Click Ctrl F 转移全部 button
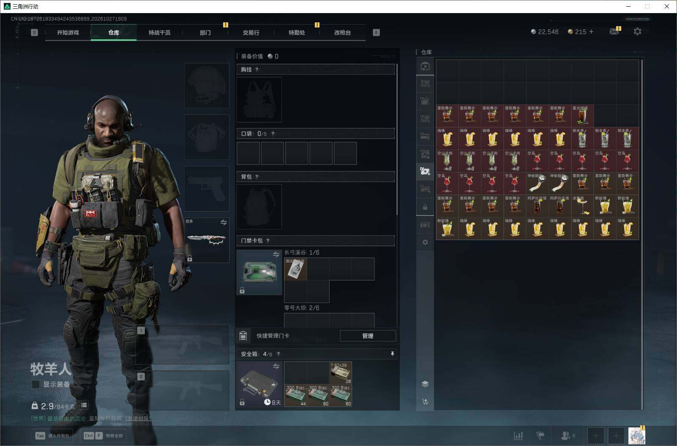This screenshot has width=677, height=446. pos(104,436)
